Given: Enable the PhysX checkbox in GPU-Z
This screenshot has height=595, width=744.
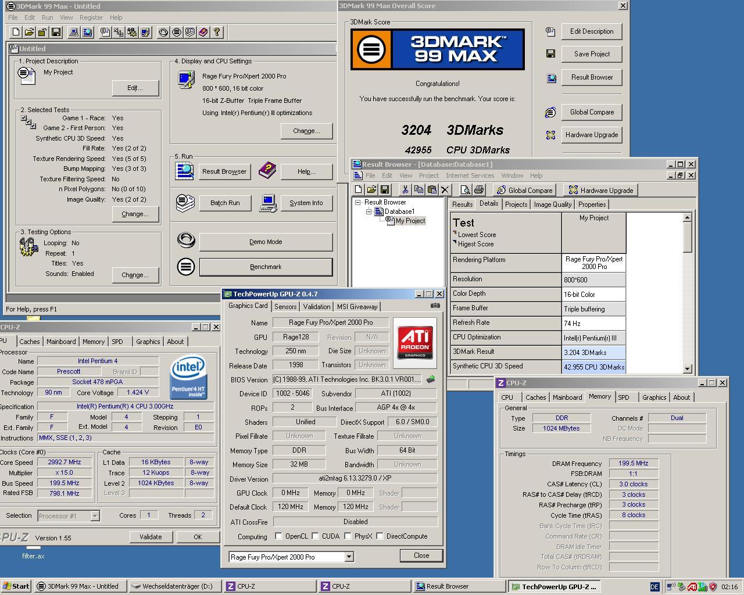Looking at the screenshot, I should click(348, 536).
